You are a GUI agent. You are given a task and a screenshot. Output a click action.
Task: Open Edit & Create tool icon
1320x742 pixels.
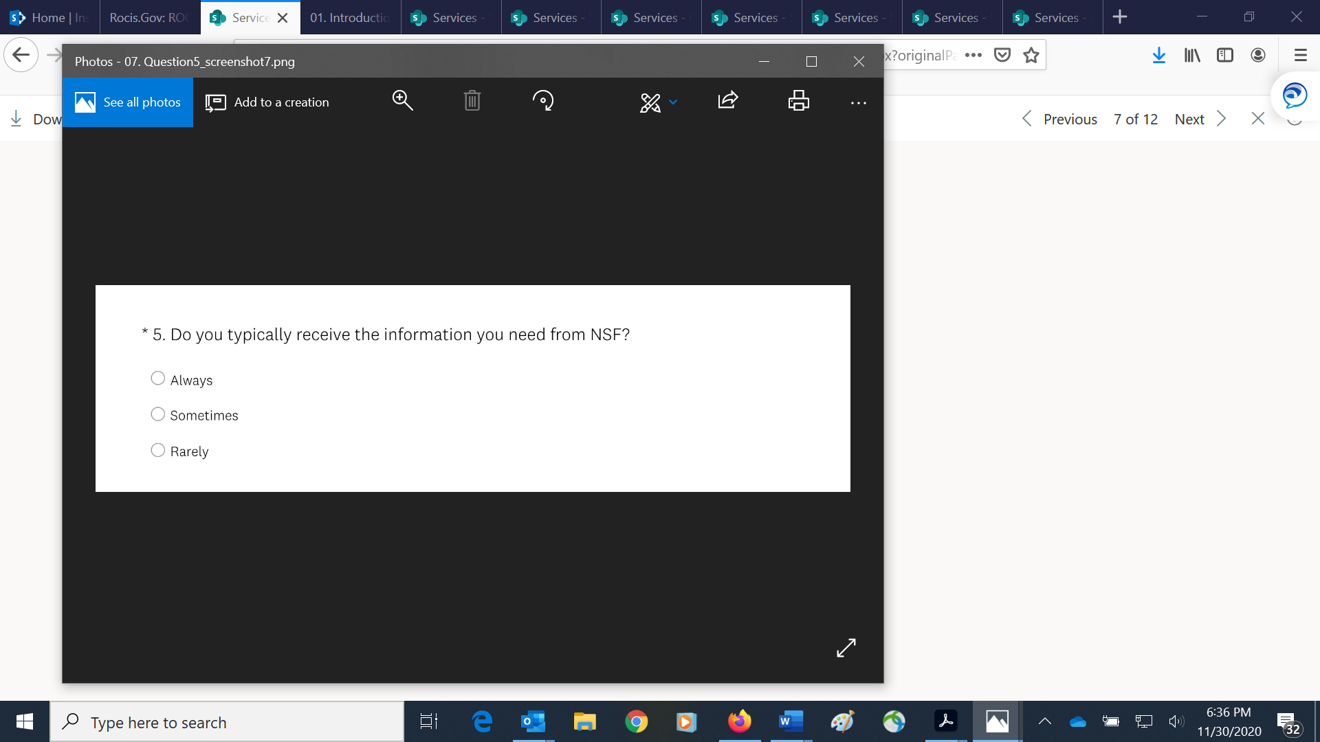[650, 102]
